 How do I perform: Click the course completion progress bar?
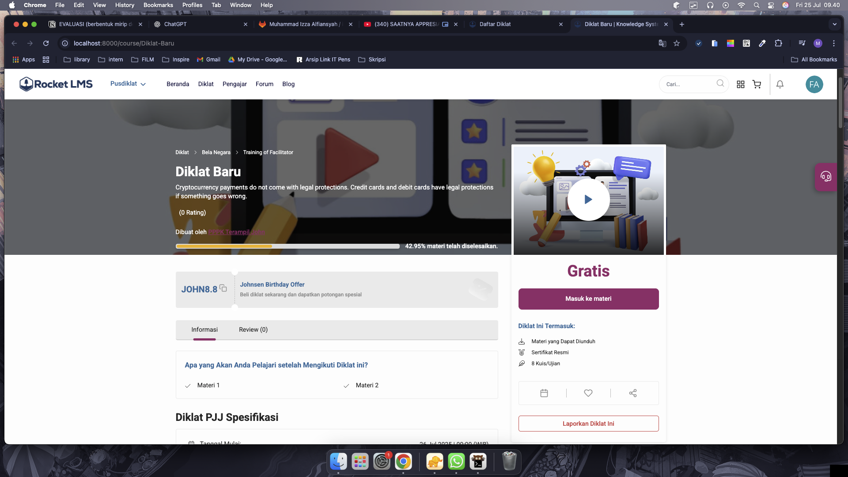[288, 246]
